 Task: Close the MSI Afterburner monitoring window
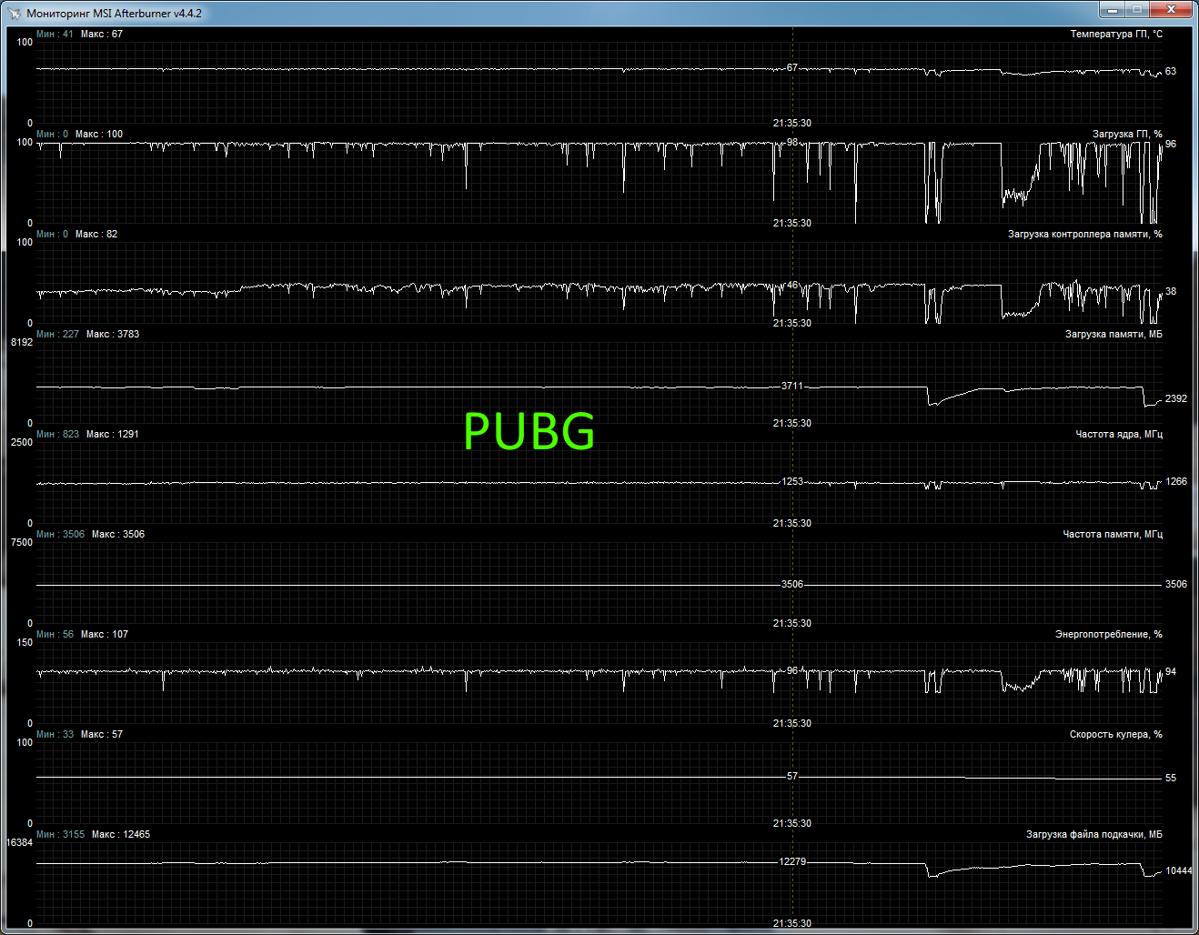point(1170,9)
